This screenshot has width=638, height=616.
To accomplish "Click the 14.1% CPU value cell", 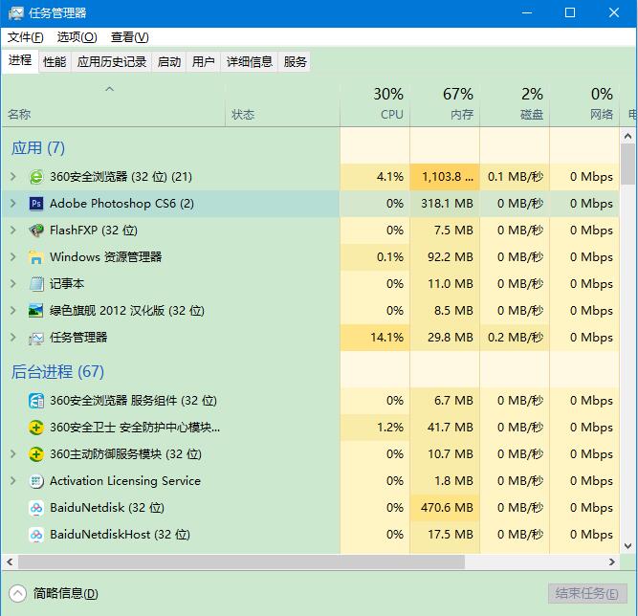I will tap(375, 338).
